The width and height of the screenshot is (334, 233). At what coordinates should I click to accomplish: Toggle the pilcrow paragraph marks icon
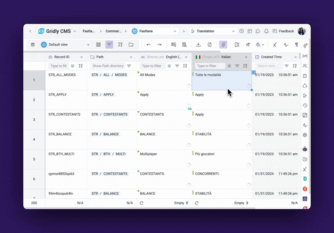[296, 45]
